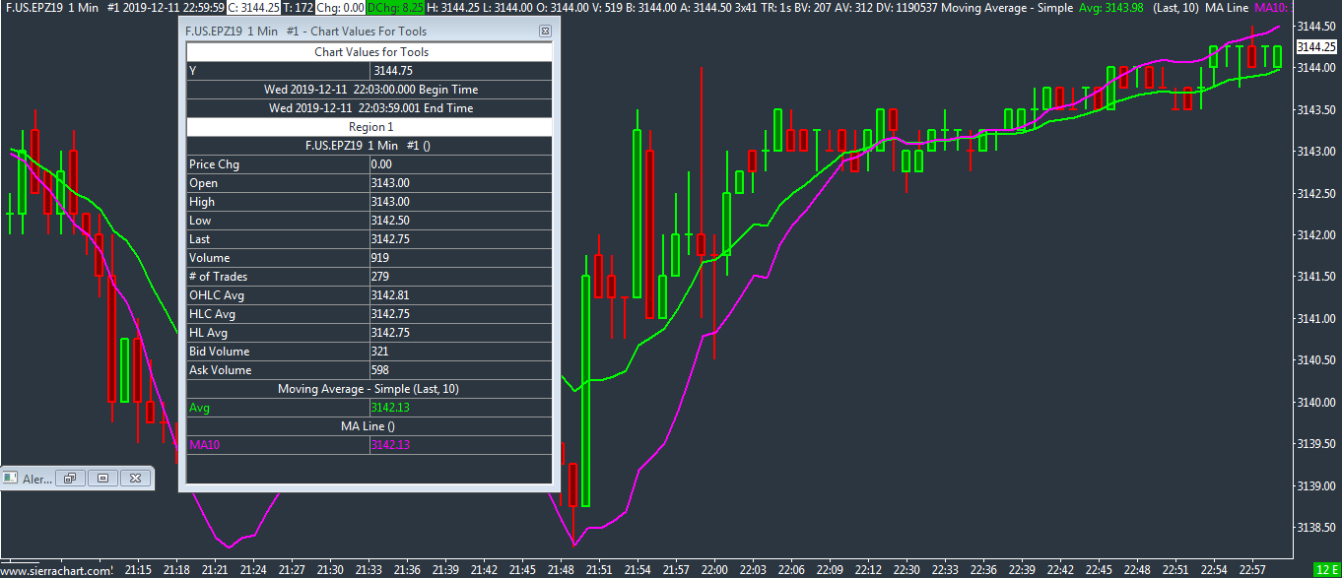The width and height of the screenshot is (1342, 578).
Task: Select the End Time row in values table
Action: [x=370, y=108]
